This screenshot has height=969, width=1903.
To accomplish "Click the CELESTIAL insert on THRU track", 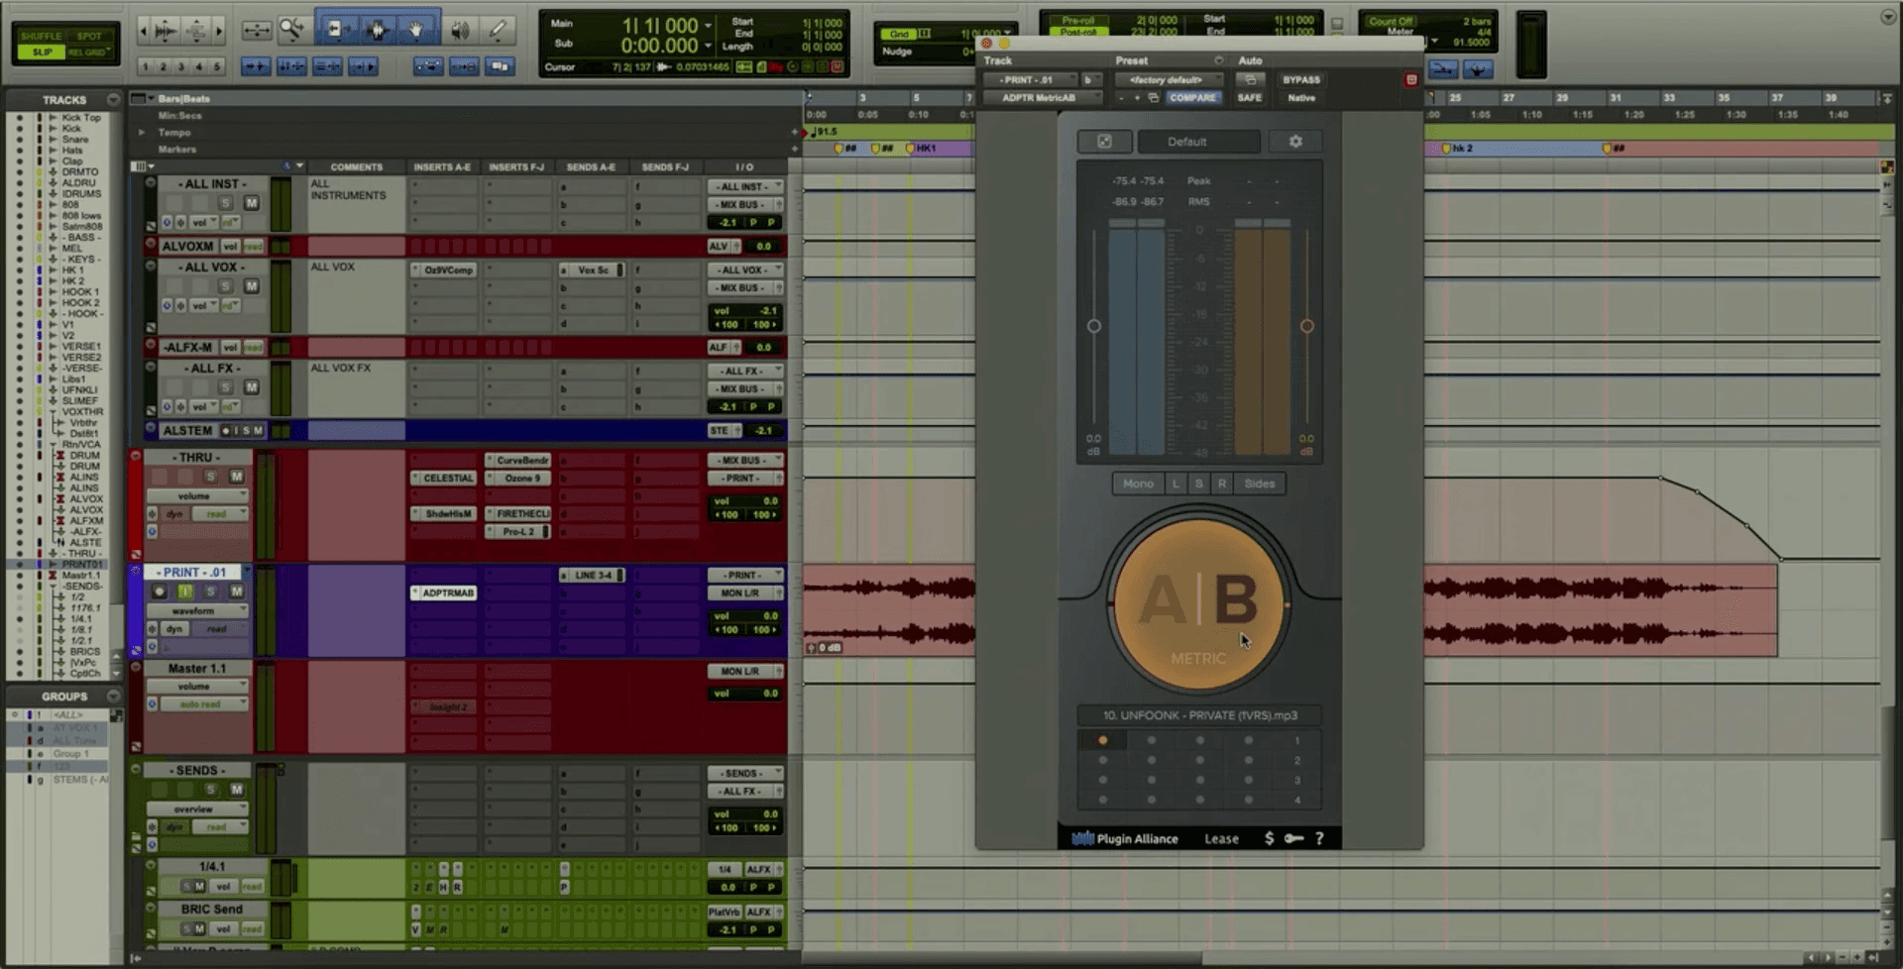I will tap(443, 478).
